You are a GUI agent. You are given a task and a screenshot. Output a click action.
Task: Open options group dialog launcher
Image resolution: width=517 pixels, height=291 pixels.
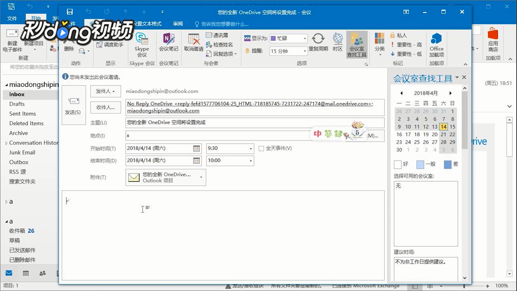366,65
